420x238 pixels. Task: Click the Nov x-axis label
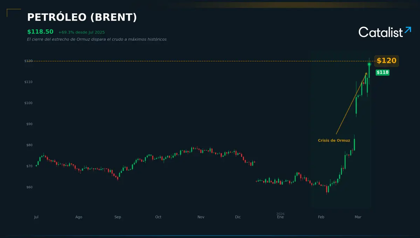click(x=201, y=217)
